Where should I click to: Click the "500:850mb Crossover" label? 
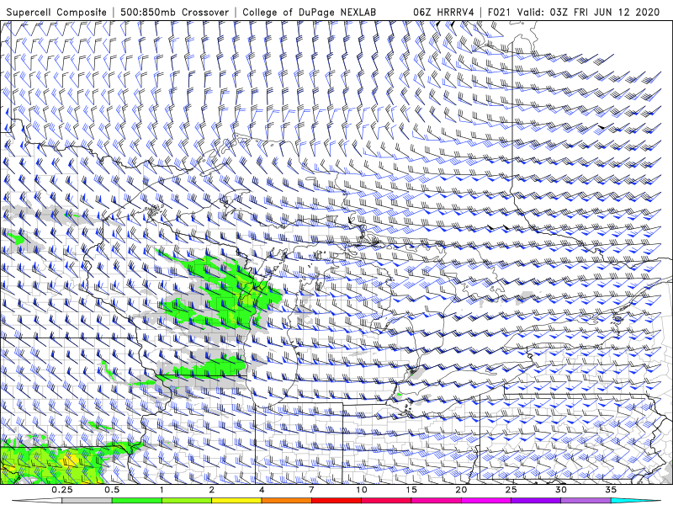click(175, 12)
